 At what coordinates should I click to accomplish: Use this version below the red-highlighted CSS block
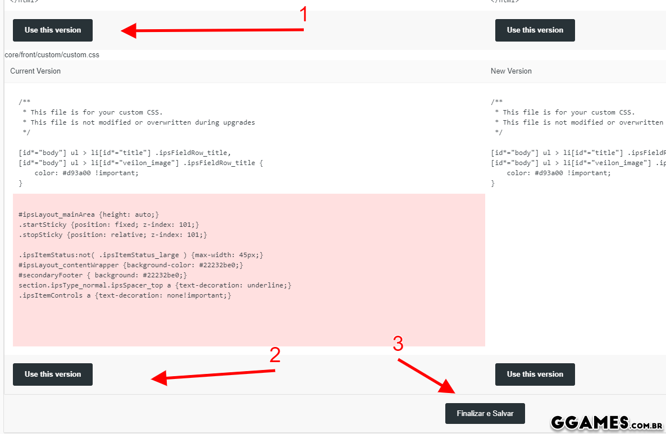tap(53, 374)
